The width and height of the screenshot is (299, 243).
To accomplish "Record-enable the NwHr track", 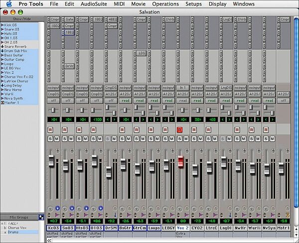I will (x=237, y=130).
